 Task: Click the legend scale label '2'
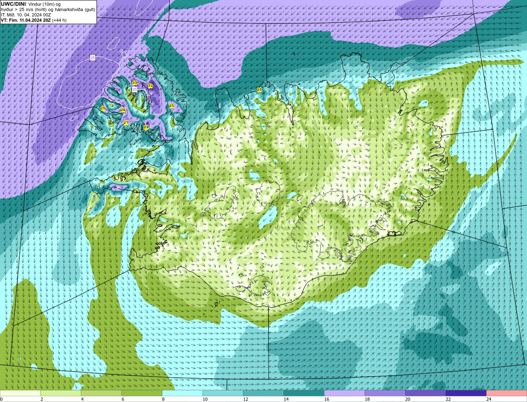pyautogui.click(x=42, y=399)
